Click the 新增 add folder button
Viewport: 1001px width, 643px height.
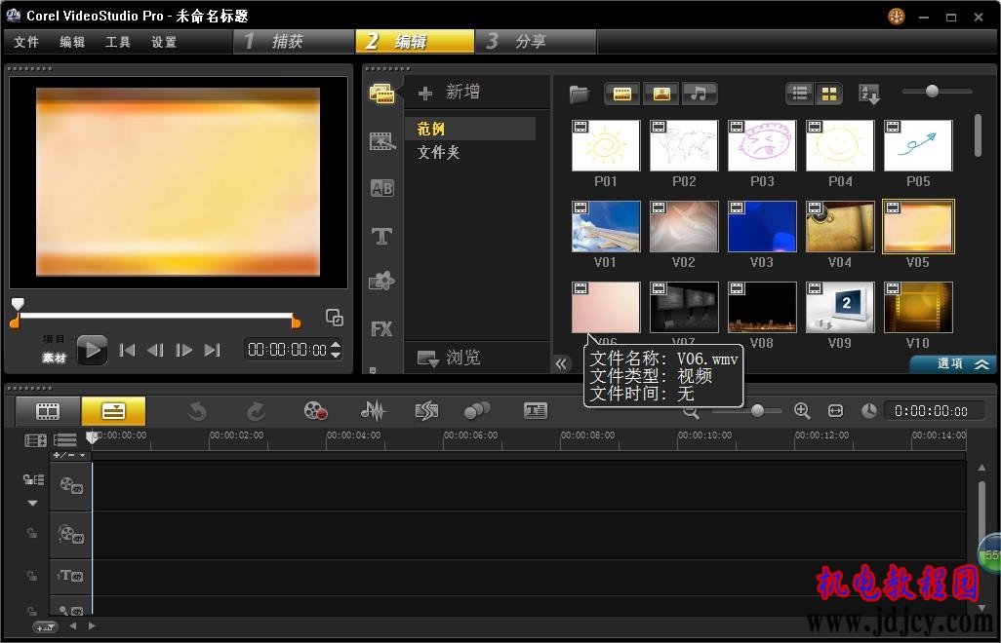(x=449, y=93)
